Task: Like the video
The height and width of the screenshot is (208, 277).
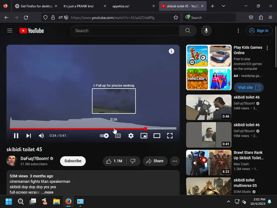Action: [114, 161]
